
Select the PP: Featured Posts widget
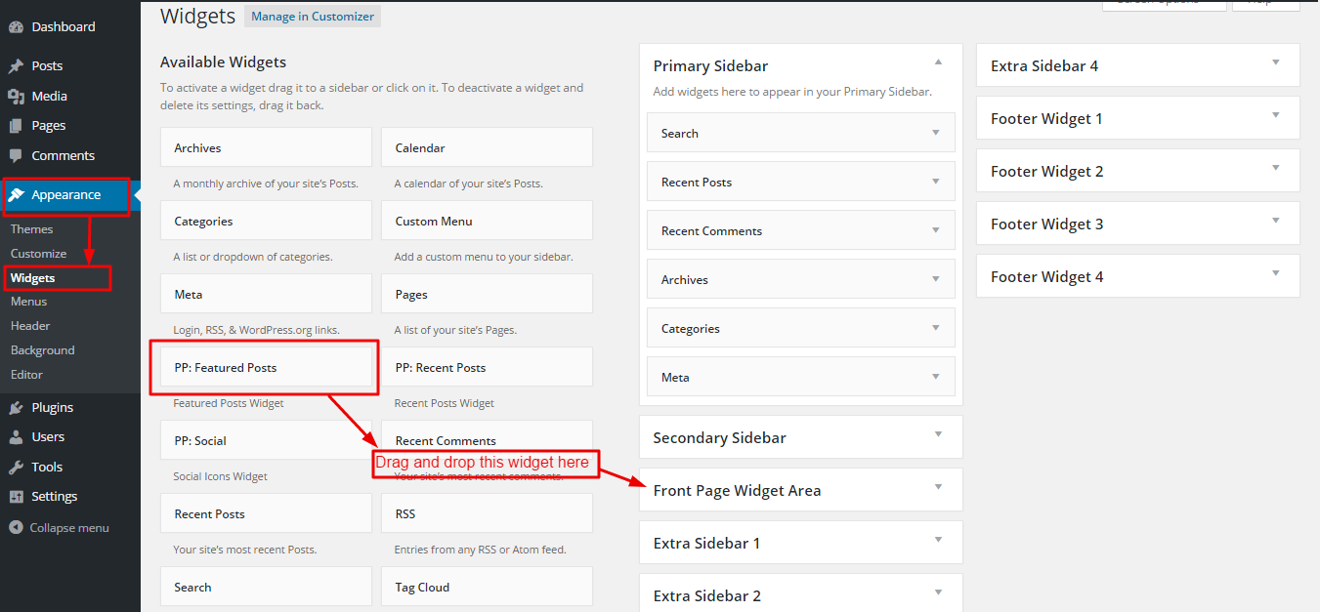point(266,367)
